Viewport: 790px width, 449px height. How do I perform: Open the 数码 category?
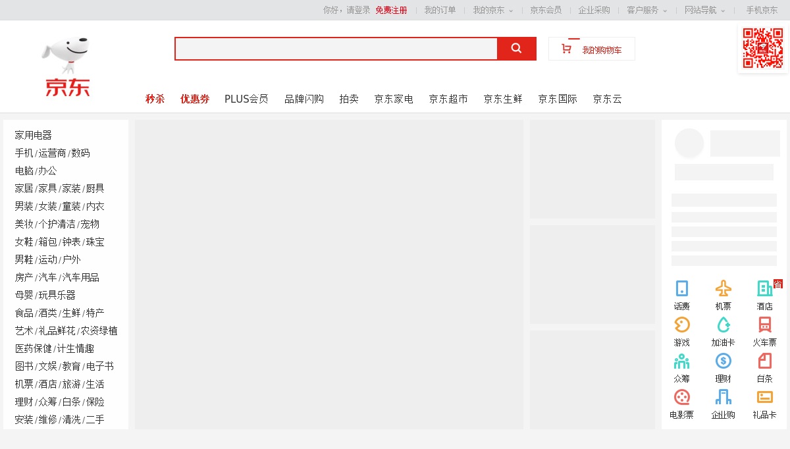[x=81, y=153]
